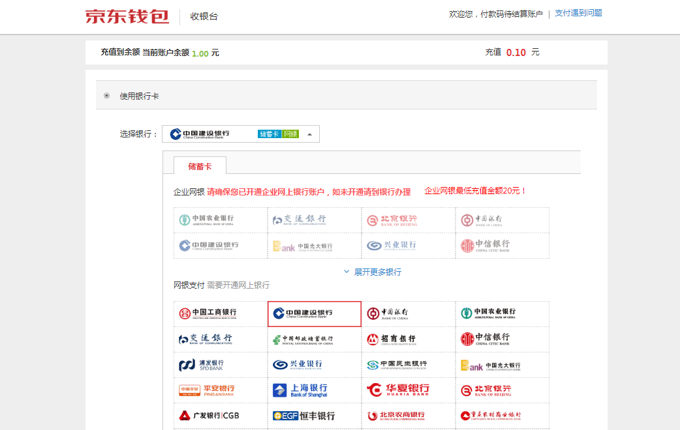
Task: Click the 京东钱包 logo
Action: pyautogui.click(x=127, y=16)
